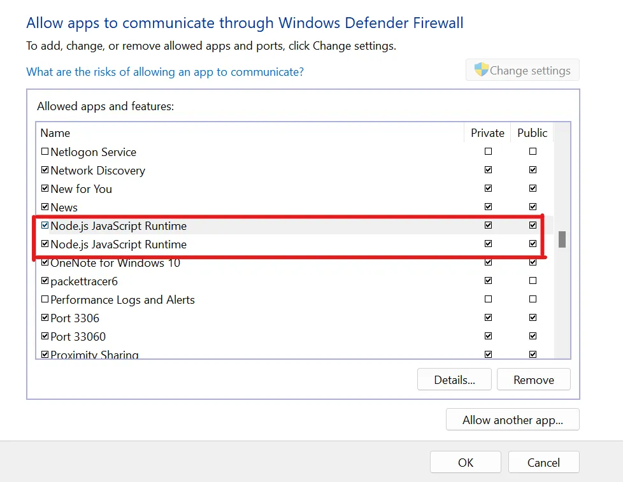
Task: Open the Details... dialog
Action: tap(454, 380)
